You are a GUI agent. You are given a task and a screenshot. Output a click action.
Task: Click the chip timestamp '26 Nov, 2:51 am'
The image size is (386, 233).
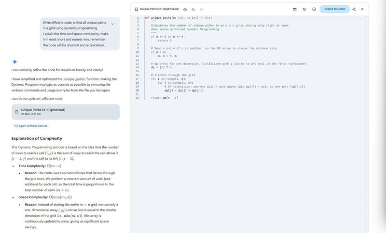pos(31,114)
